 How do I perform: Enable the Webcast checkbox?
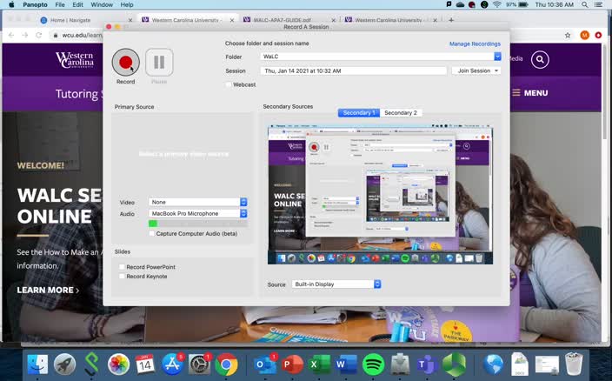tap(229, 84)
